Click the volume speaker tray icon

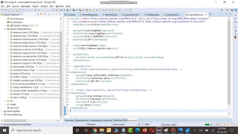[x=201, y=130]
